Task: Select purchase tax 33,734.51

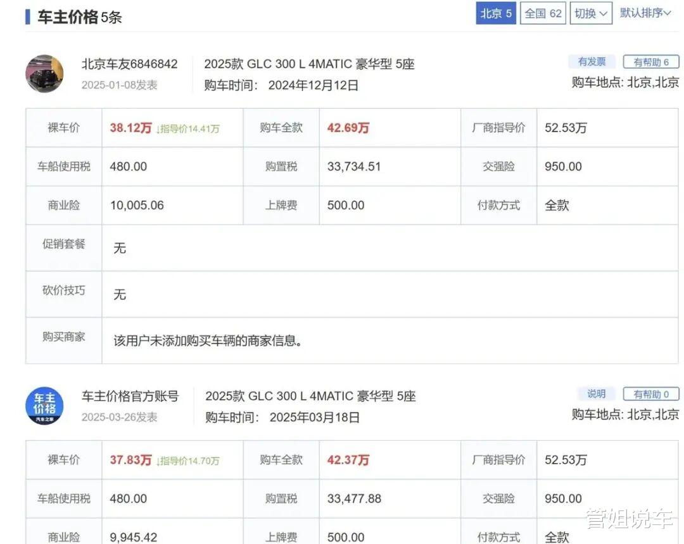Action: pyautogui.click(x=354, y=166)
